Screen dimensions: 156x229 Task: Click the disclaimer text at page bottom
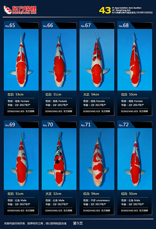(x=35, y=223)
